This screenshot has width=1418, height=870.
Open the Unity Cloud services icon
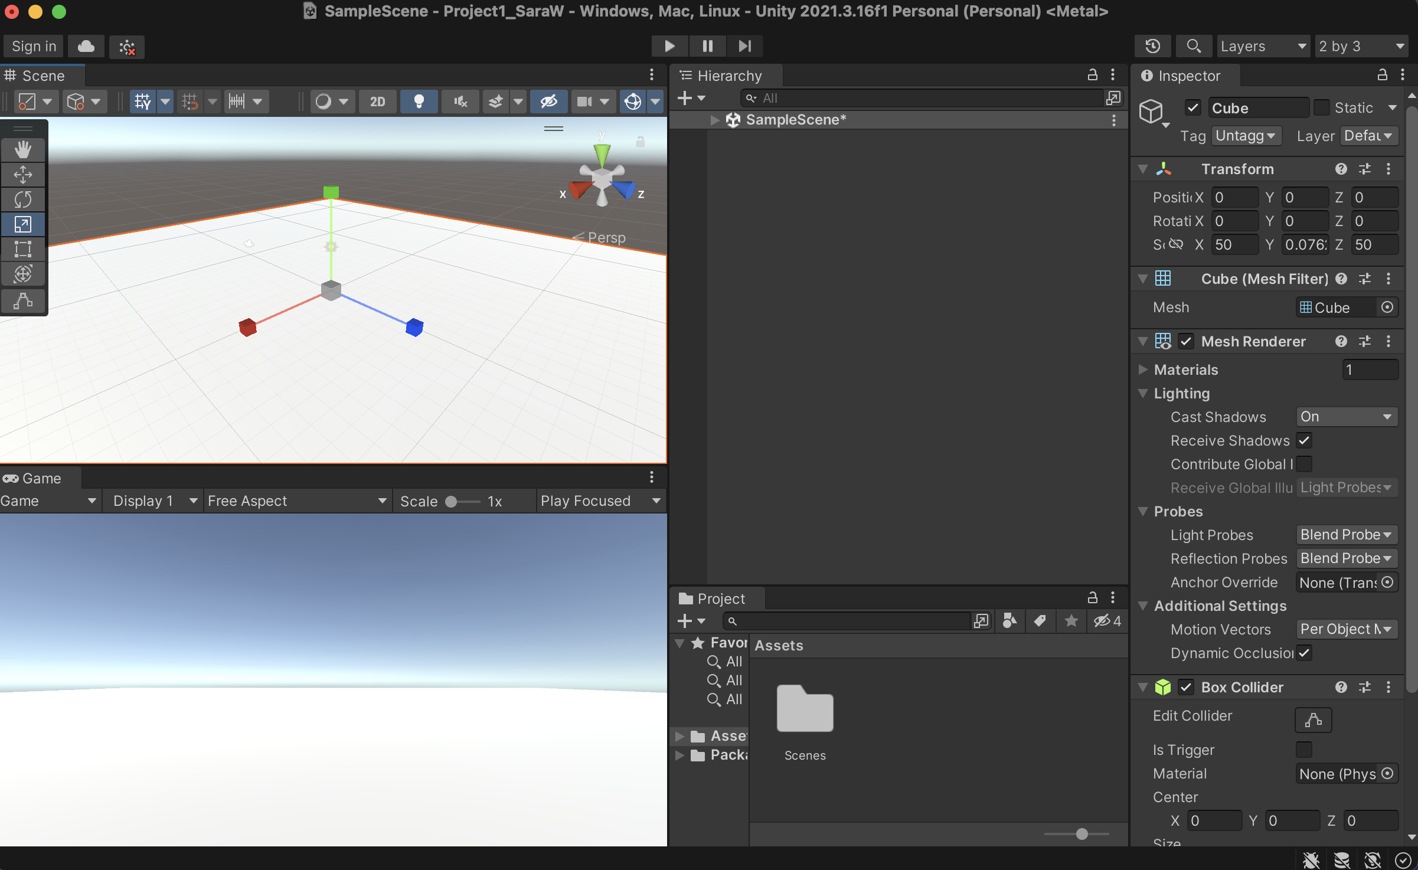coord(86,46)
